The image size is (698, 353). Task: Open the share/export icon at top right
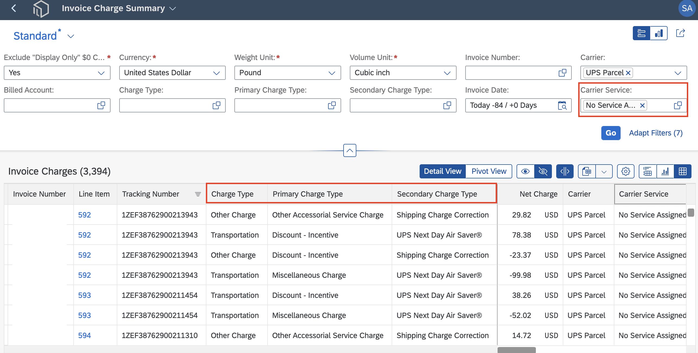pos(680,33)
